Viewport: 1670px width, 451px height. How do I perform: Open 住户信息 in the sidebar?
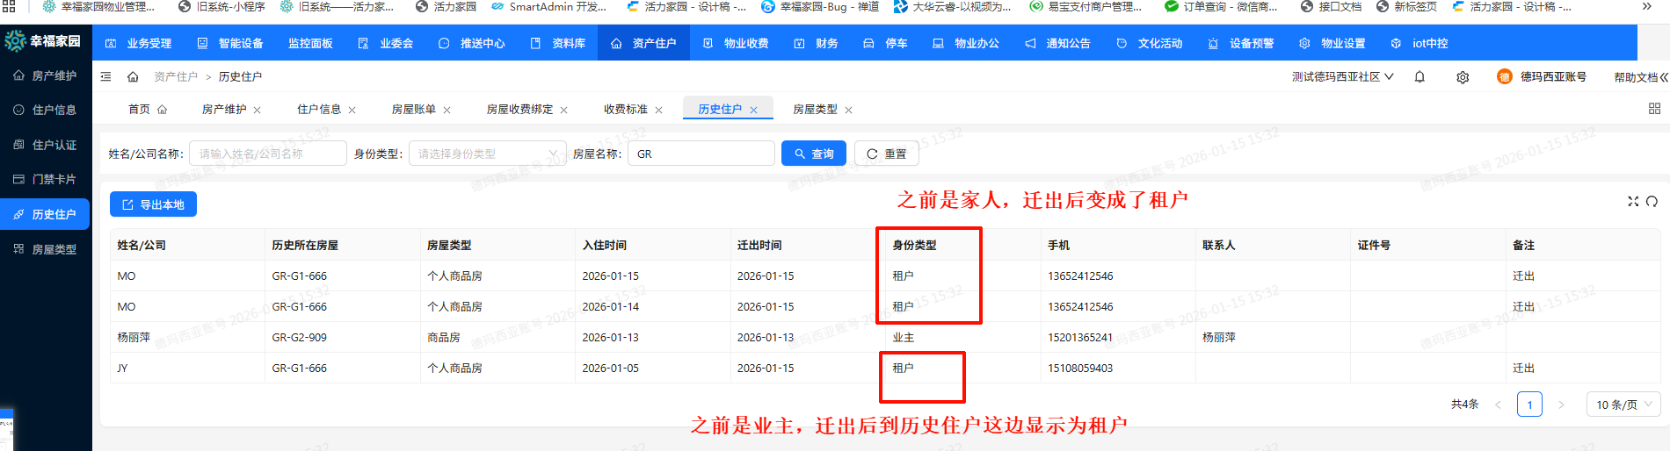[46, 111]
